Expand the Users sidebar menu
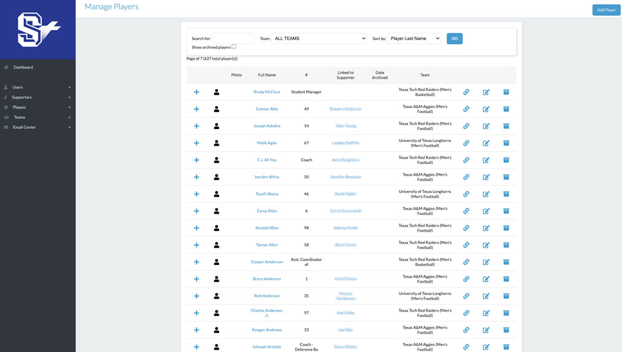The width and height of the screenshot is (622, 352). coord(37,87)
